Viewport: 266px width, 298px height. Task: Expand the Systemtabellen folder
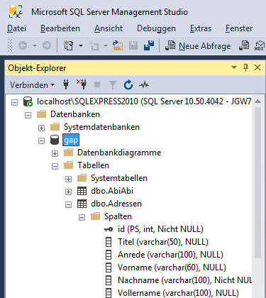68,179
